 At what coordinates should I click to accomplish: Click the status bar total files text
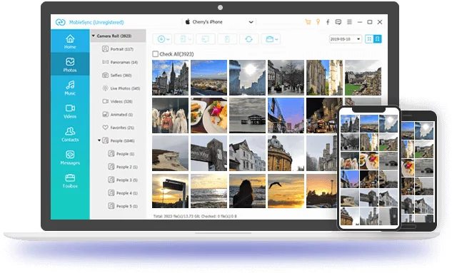(x=195, y=216)
